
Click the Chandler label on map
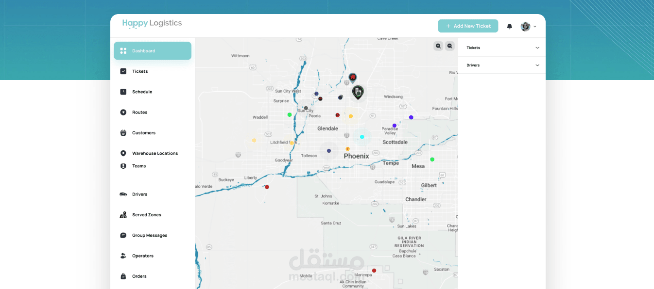(x=416, y=199)
